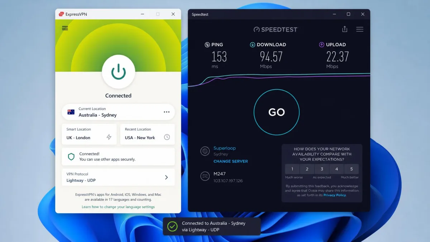Image resolution: width=430 pixels, height=242 pixels.
Task: Click the connection icon beside M247
Action: [x=205, y=176]
